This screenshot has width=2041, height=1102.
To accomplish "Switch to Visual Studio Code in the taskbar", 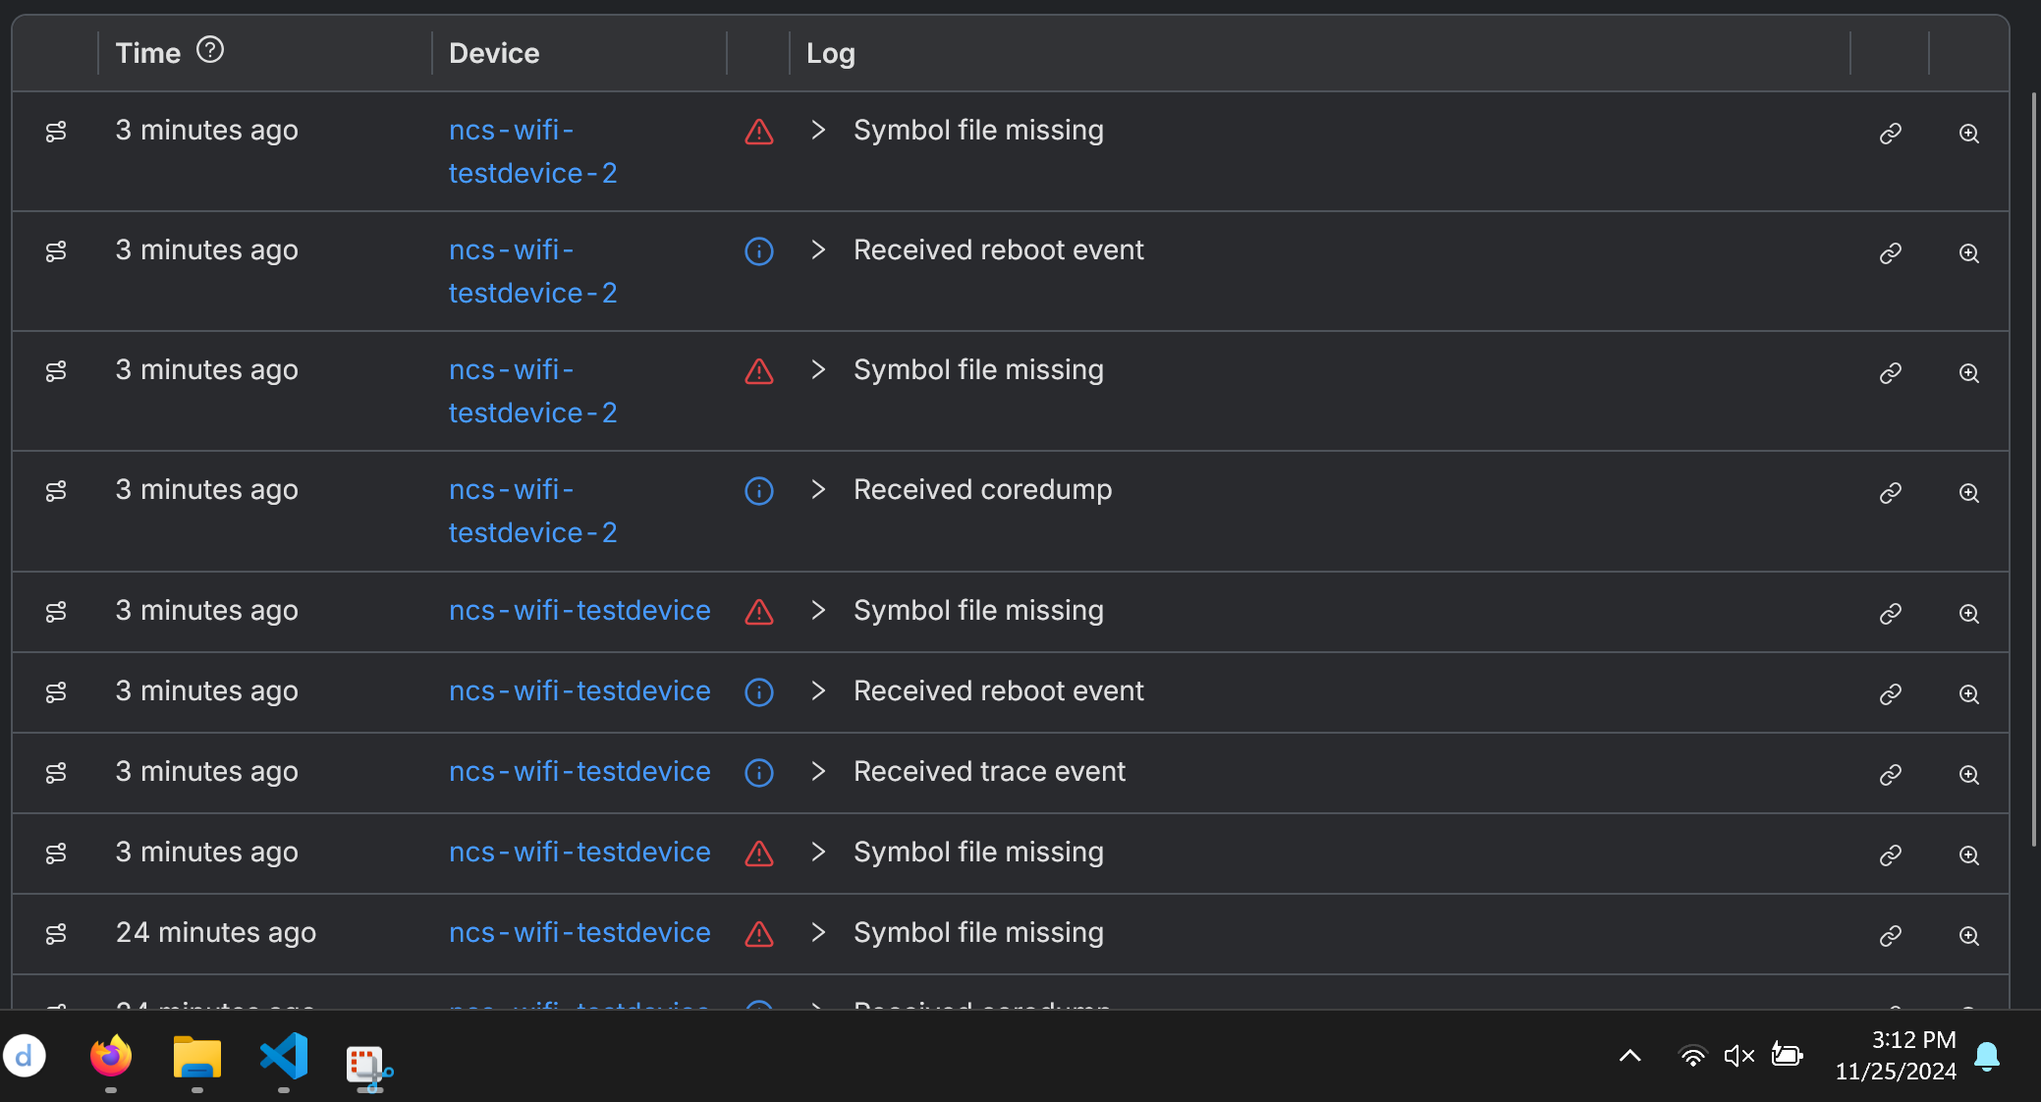I will click(x=284, y=1057).
